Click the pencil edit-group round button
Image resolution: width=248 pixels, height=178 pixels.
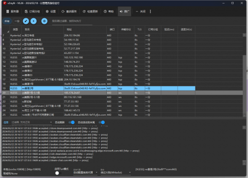(26, 21)
